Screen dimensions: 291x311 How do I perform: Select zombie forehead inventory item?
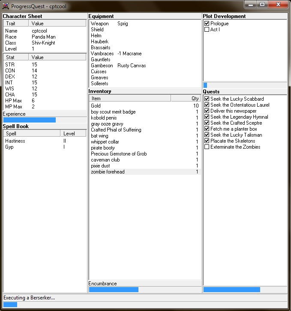point(145,172)
